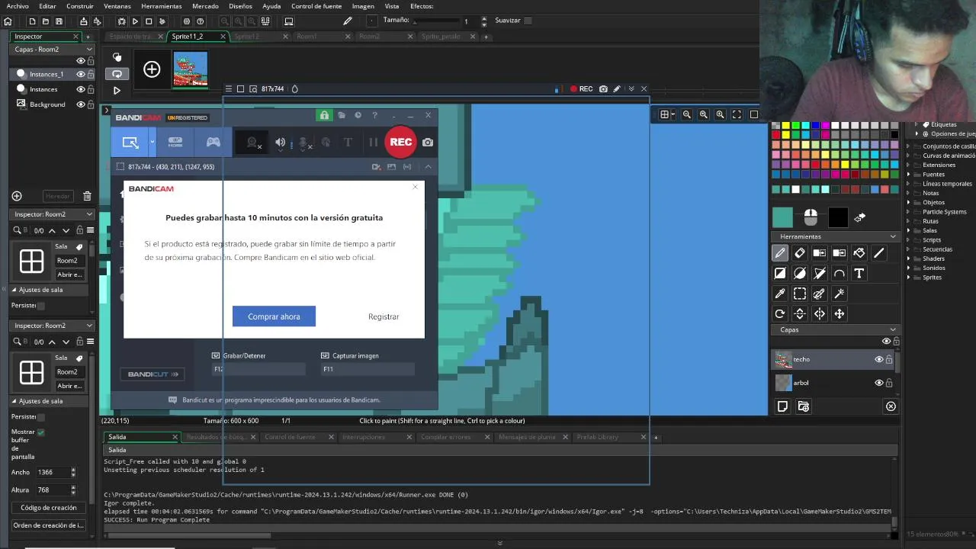Image resolution: width=976 pixels, height=549 pixels.
Task: Expand the Salas asset folder
Action: tap(909, 230)
